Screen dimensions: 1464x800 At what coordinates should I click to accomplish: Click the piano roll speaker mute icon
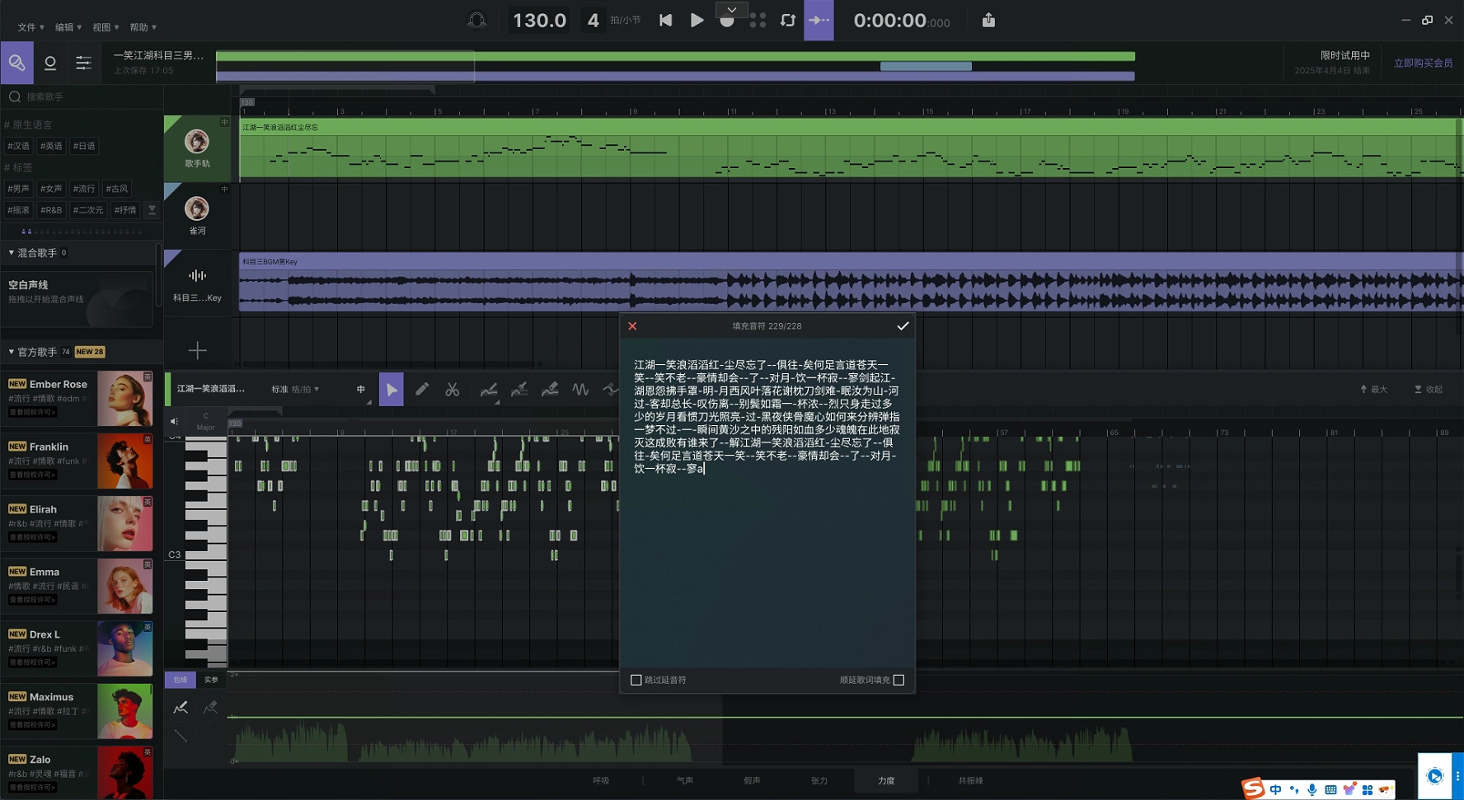point(174,422)
